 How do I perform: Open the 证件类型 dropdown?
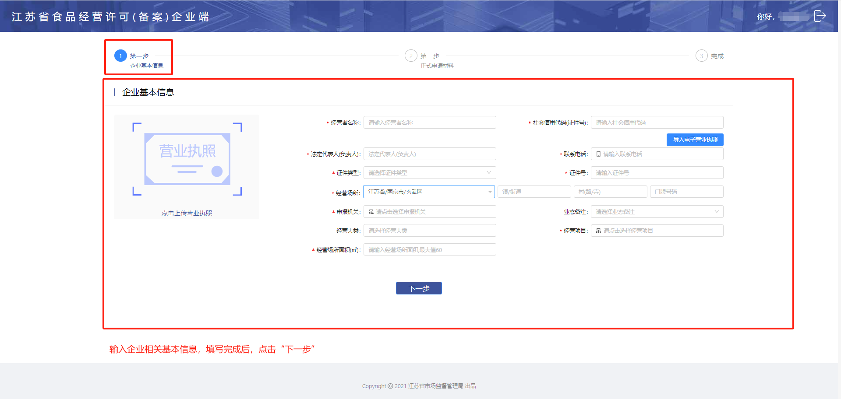coord(429,173)
